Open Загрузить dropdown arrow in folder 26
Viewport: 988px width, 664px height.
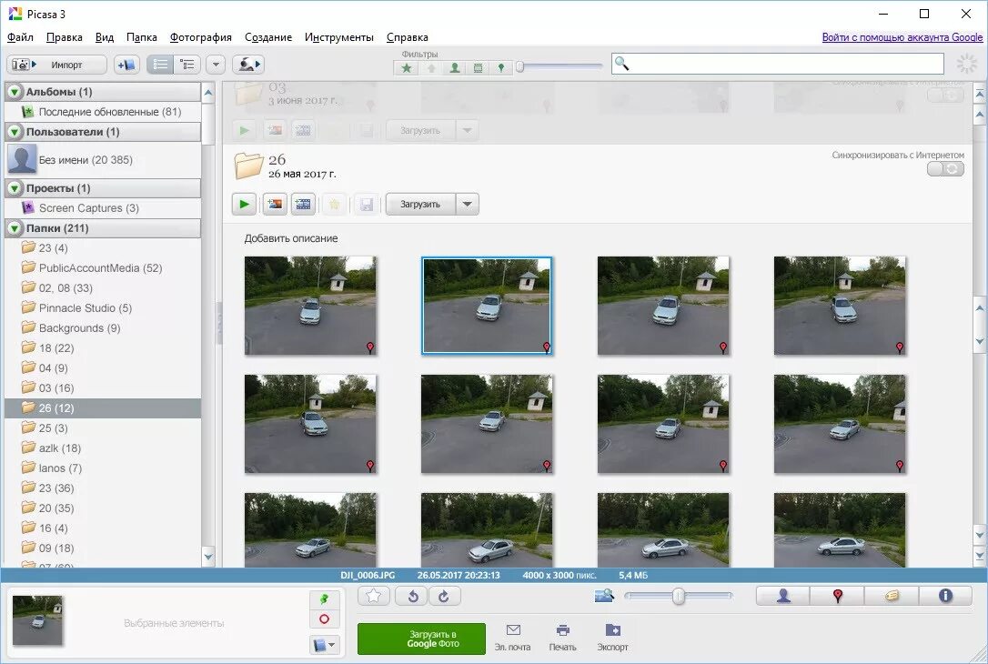[467, 204]
